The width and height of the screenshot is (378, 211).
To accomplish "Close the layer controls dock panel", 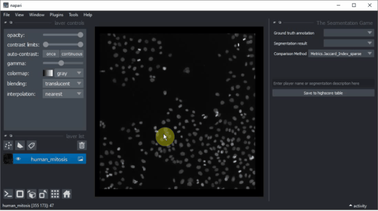I will pyautogui.click(x=5, y=23).
